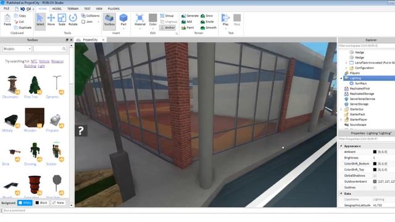
Task: Group the selected parts
Action: tap(167, 15)
